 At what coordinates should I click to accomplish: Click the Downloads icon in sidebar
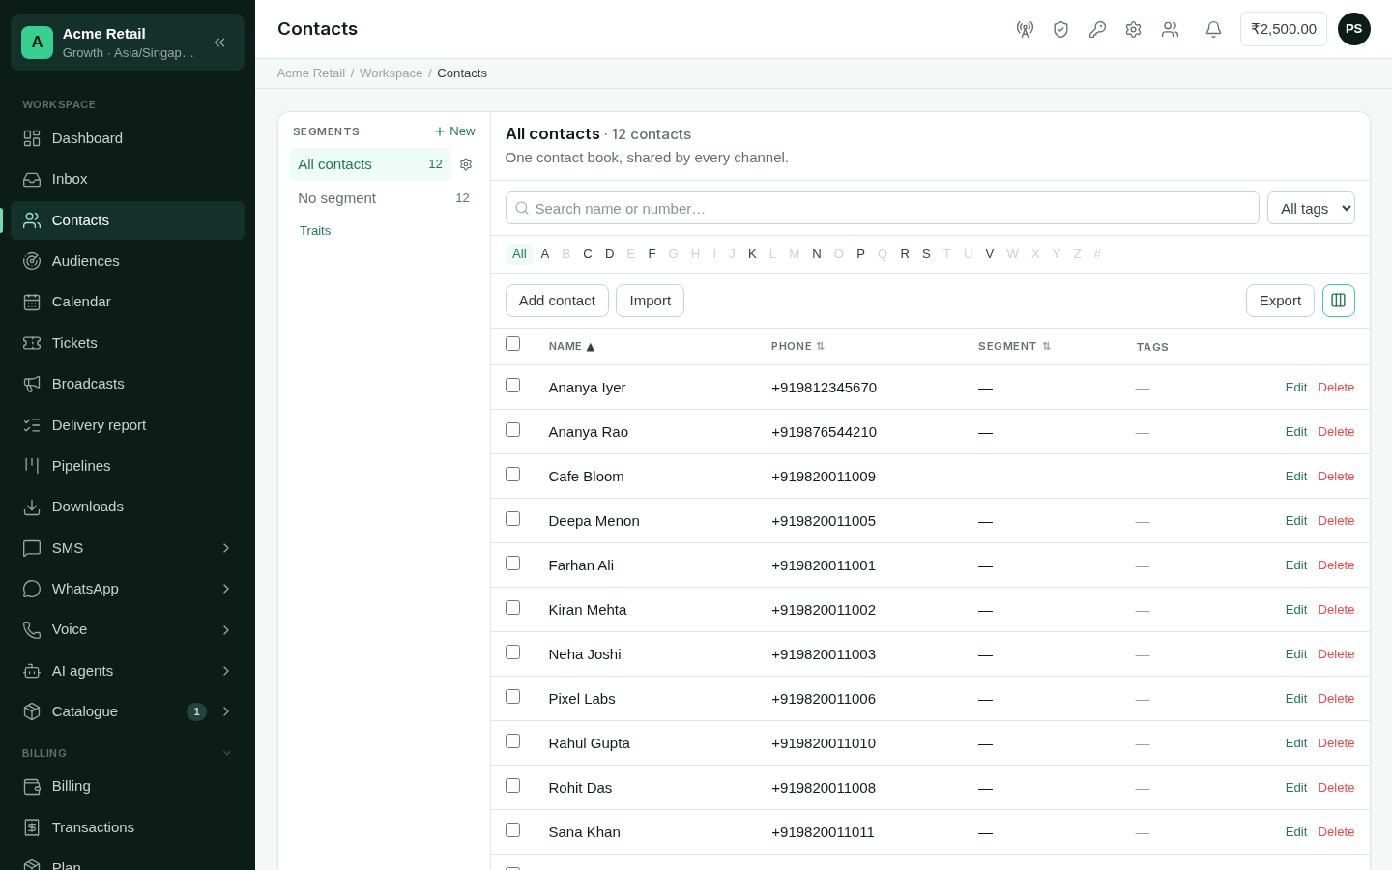pyautogui.click(x=32, y=507)
